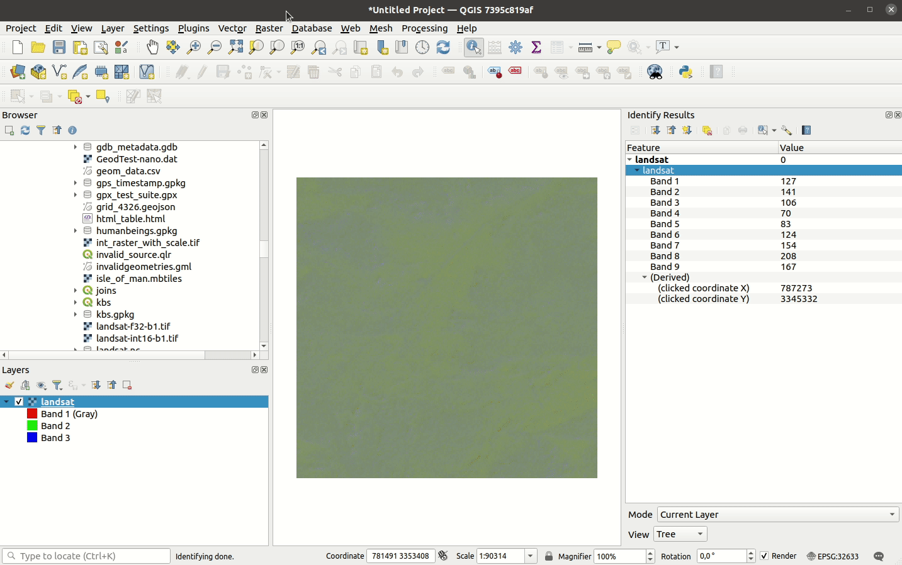The height and width of the screenshot is (565, 902).
Task: Expand the humanbeings.gpkg browser item
Action: click(76, 231)
